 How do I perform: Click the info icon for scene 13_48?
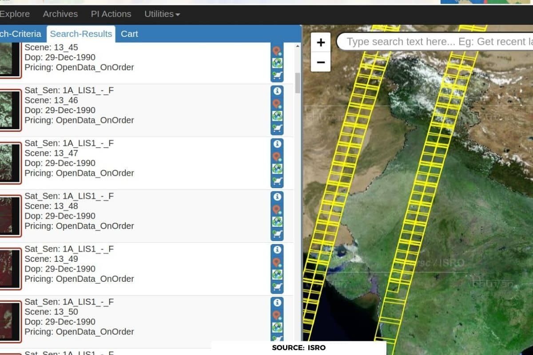tap(277, 197)
